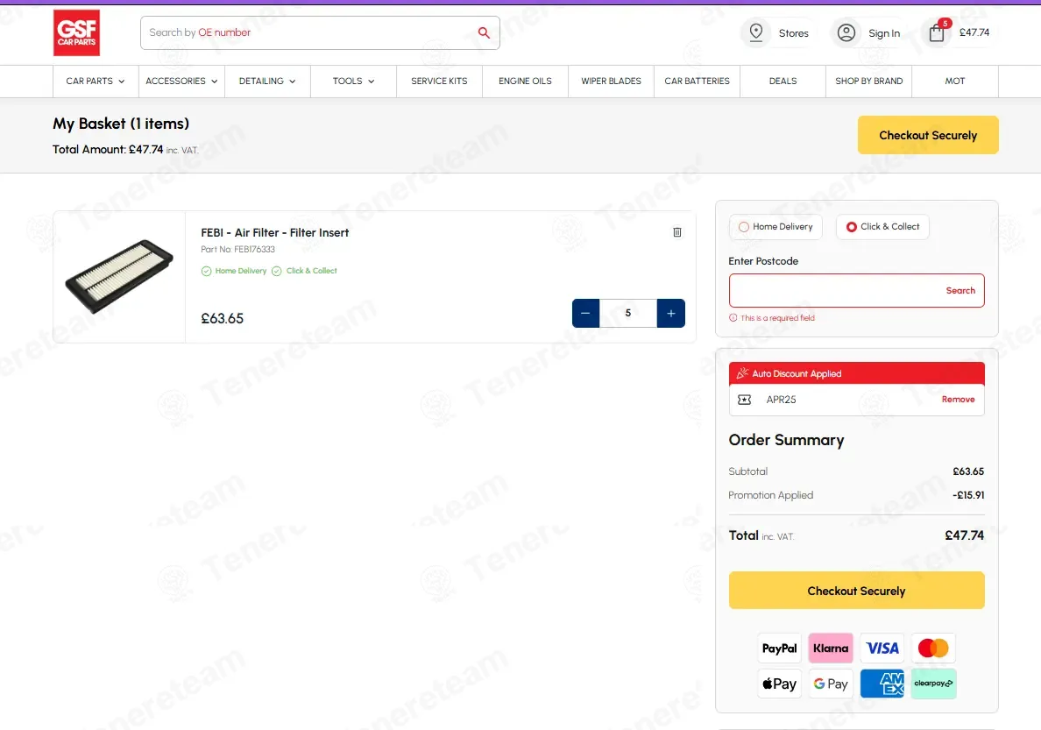
Task: Open the Engine Oils menu item
Action: click(525, 81)
